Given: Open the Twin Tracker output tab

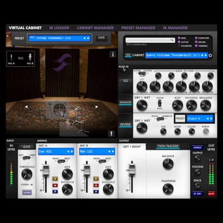Looking at the screenshot, I should point(168,146).
